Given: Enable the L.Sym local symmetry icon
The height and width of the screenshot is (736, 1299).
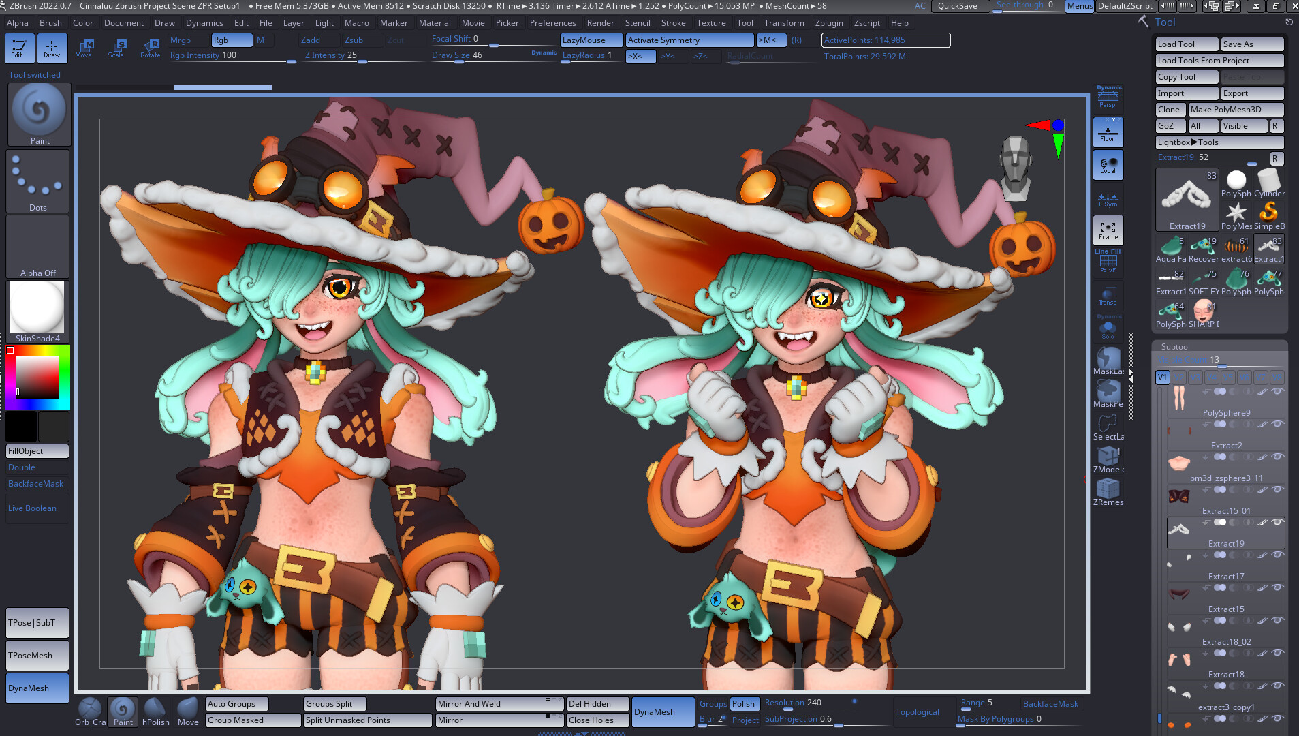Looking at the screenshot, I should 1108,198.
